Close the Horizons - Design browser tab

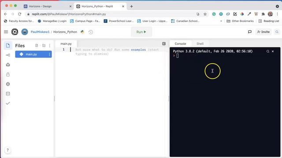click(70, 6)
